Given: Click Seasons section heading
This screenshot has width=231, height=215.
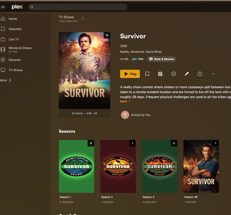Looking at the screenshot, I should [67, 131].
